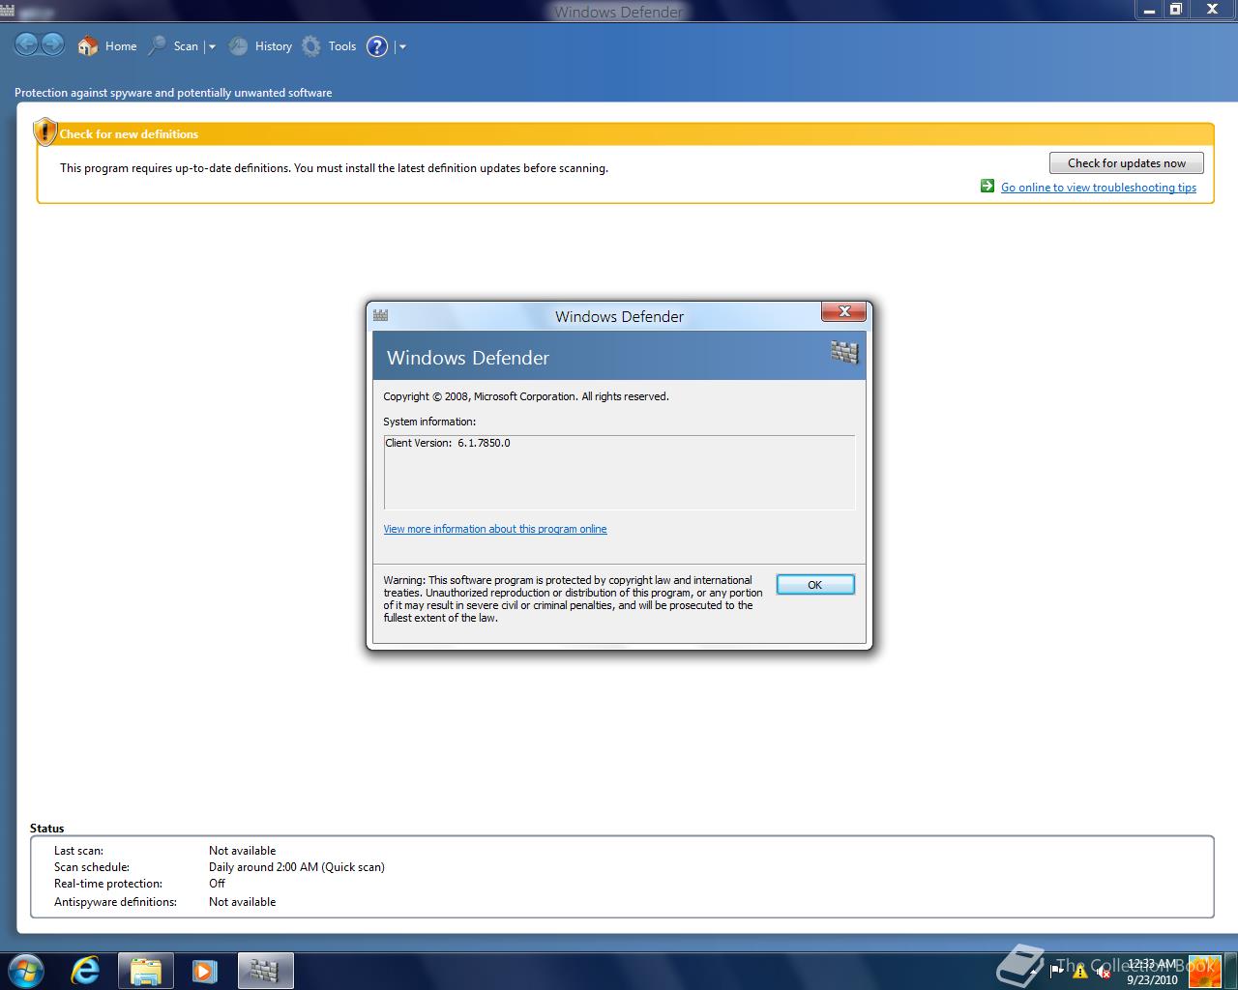
Task: Select the Scan toolbar label
Action: (186, 46)
